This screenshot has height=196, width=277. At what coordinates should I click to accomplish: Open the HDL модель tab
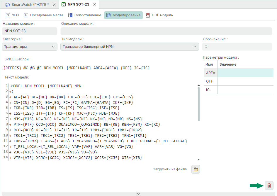click(159, 15)
